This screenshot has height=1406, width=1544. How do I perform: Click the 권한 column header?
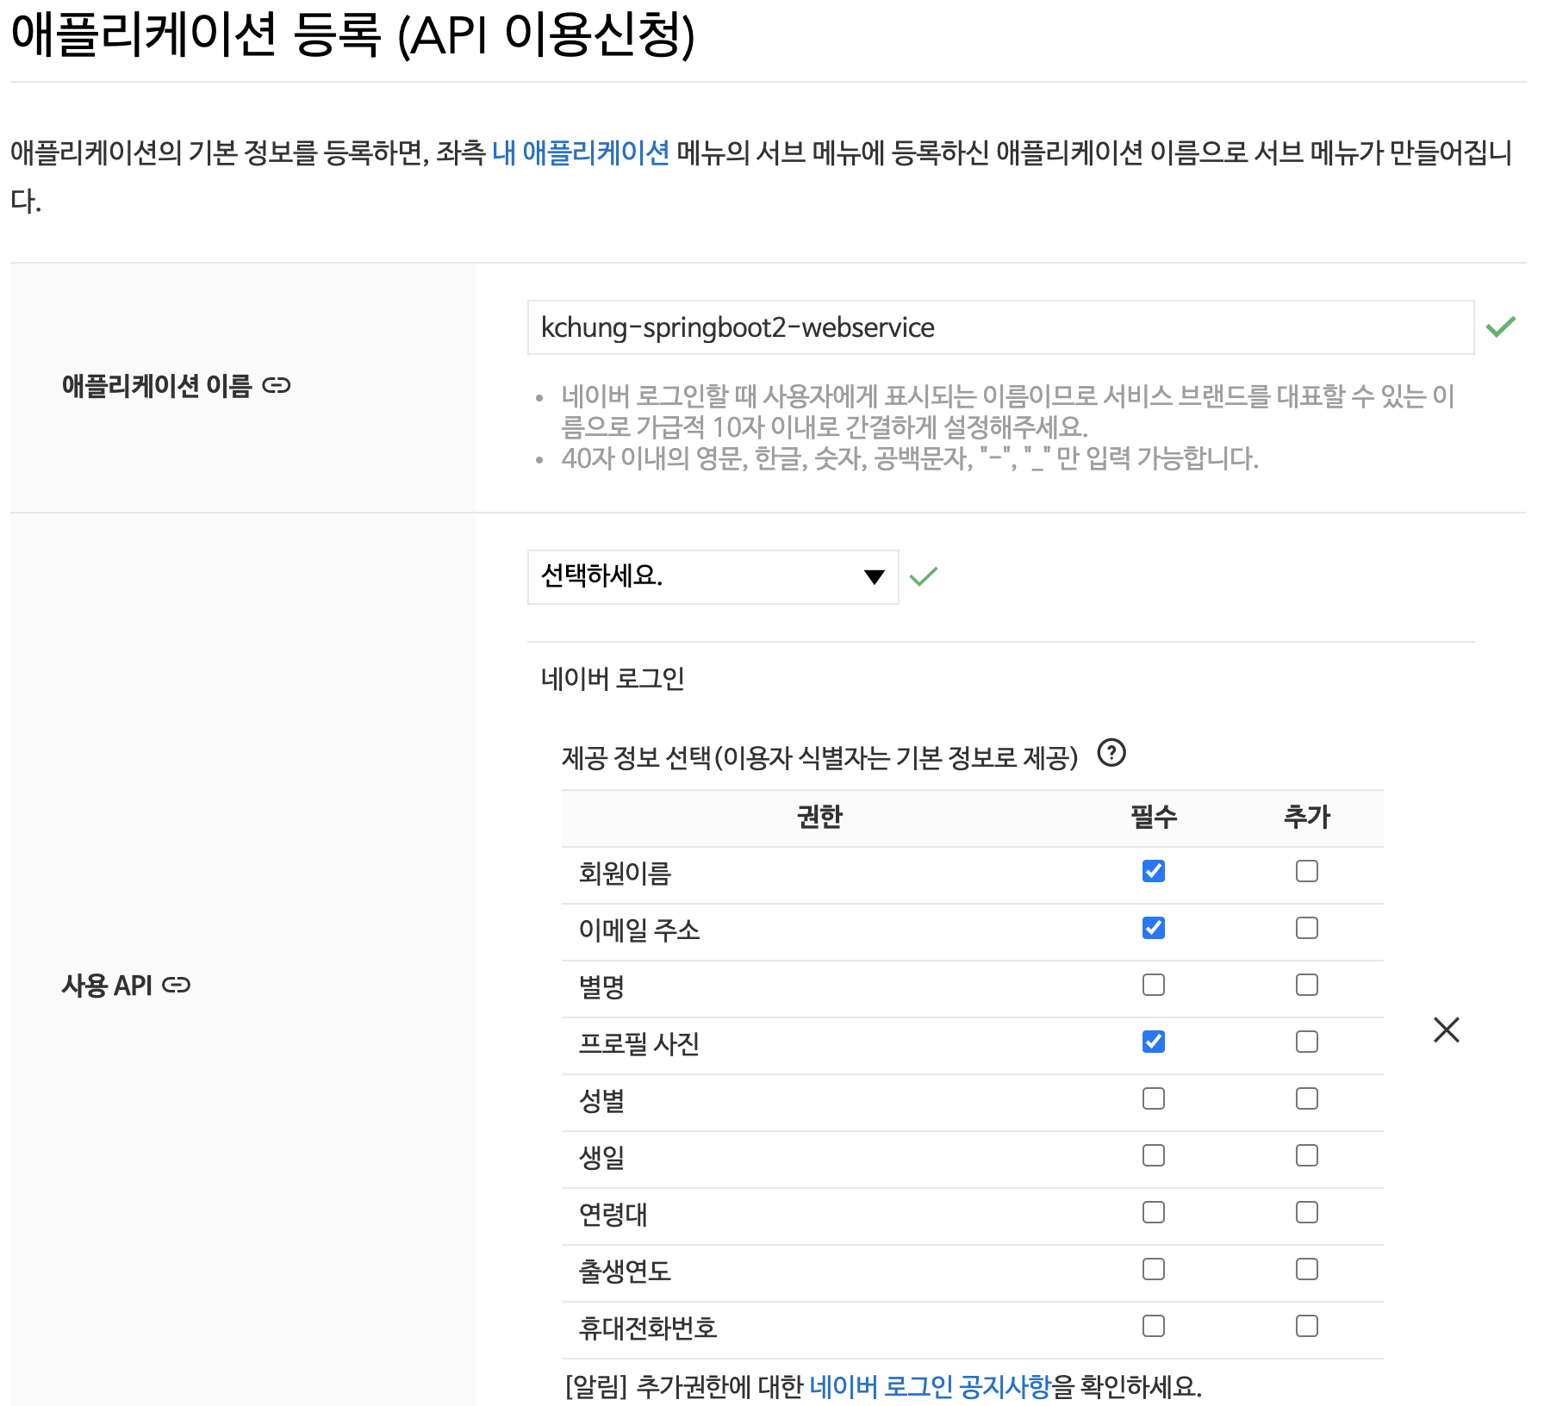(819, 816)
